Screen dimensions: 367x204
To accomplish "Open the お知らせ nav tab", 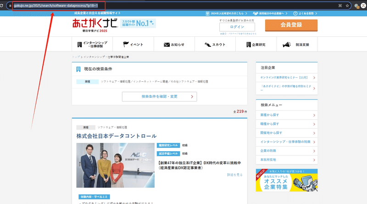I will [174, 44].
